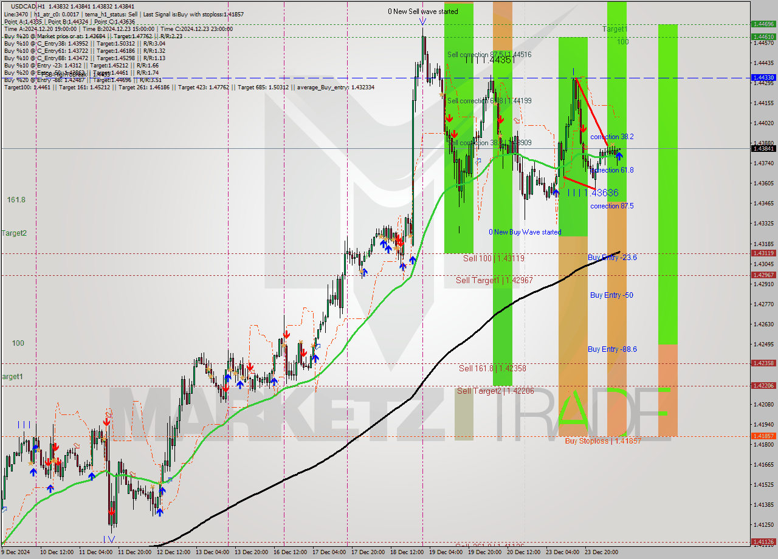
Task: Click the '13 Dec 20:00' time axis label
Action: click(x=253, y=552)
